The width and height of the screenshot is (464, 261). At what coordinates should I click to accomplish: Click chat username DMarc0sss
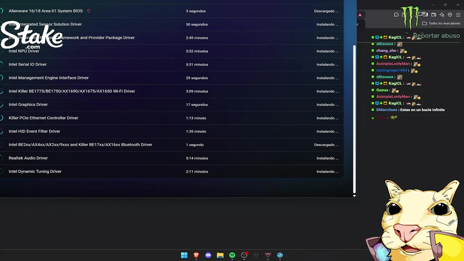(x=386, y=110)
